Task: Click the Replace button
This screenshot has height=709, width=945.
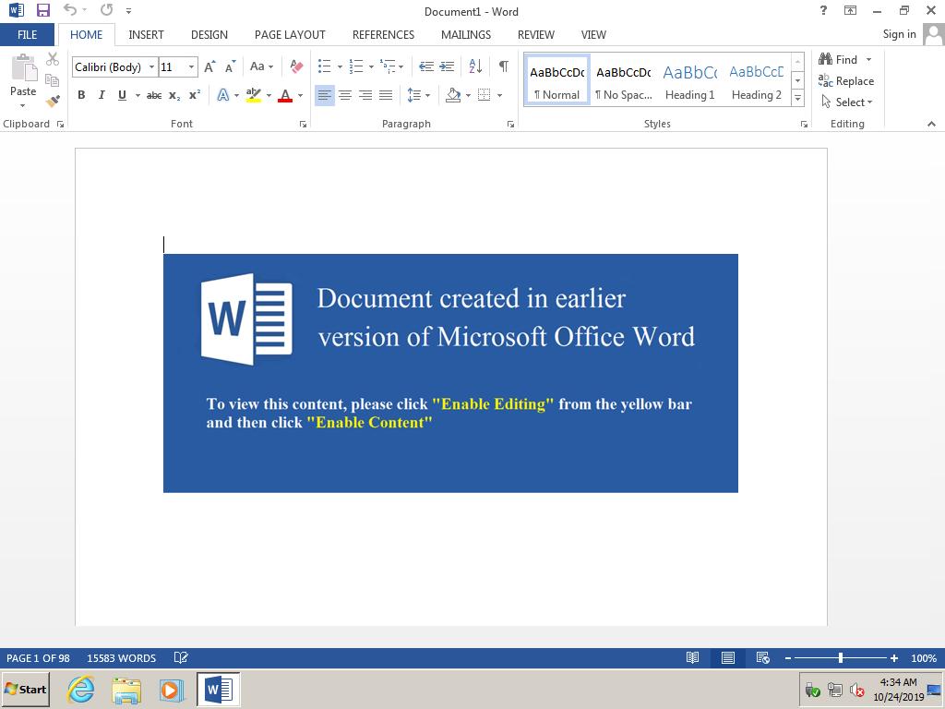Action: pos(846,81)
